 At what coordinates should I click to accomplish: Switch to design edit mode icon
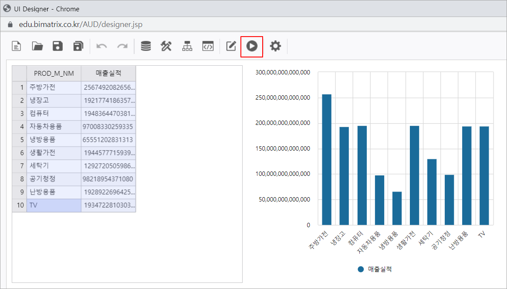point(231,46)
